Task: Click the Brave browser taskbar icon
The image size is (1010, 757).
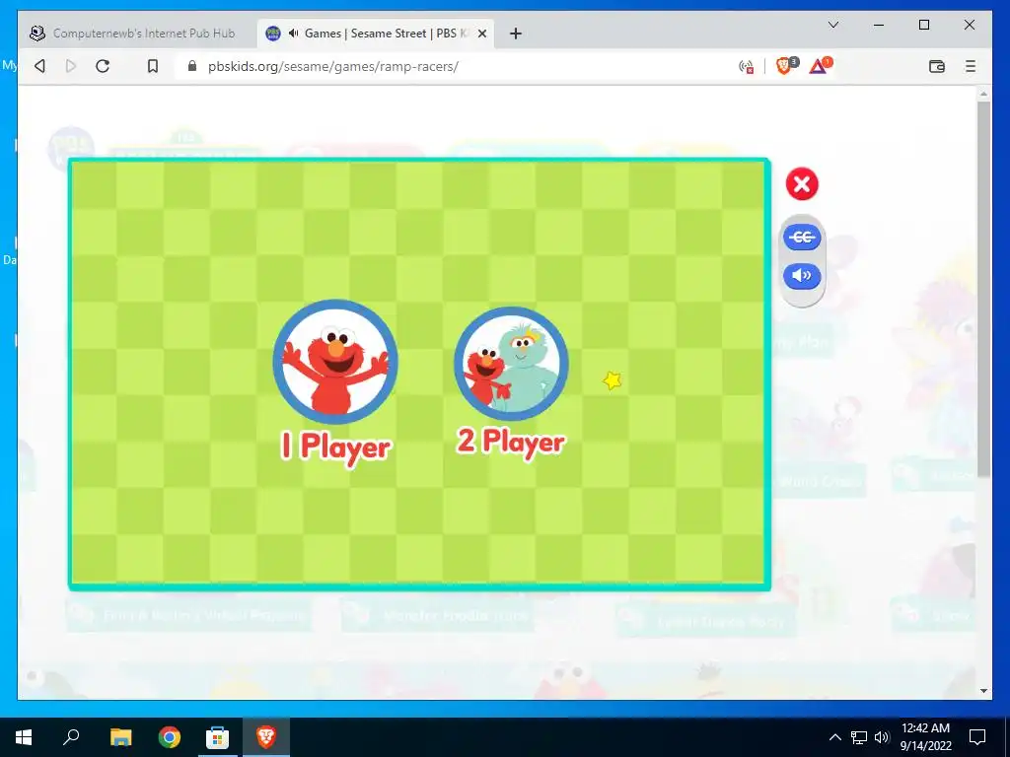Action: click(x=266, y=737)
